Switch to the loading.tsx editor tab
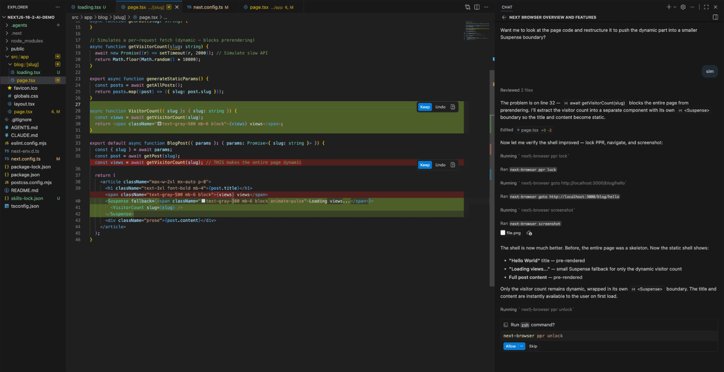724x372 pixels. tap(89, 7)
